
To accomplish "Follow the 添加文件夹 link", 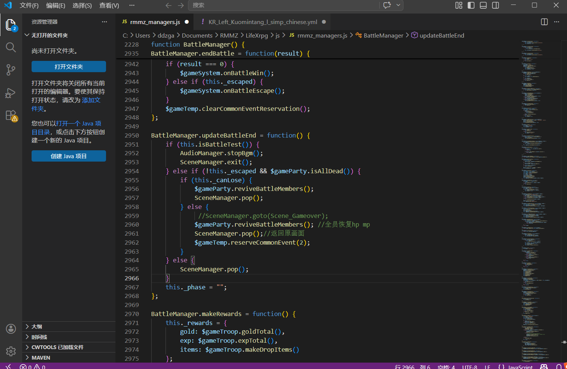I will point(66,104).
